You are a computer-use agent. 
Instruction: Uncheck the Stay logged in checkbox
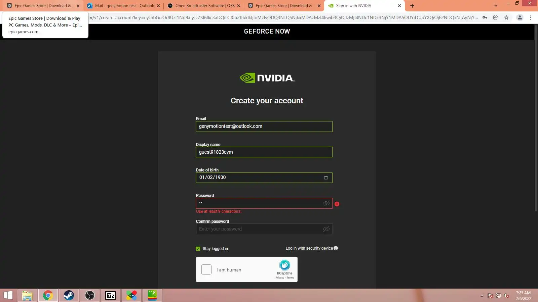pos(198,249)
